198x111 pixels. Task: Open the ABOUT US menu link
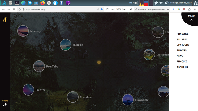(x=182, y=67)
